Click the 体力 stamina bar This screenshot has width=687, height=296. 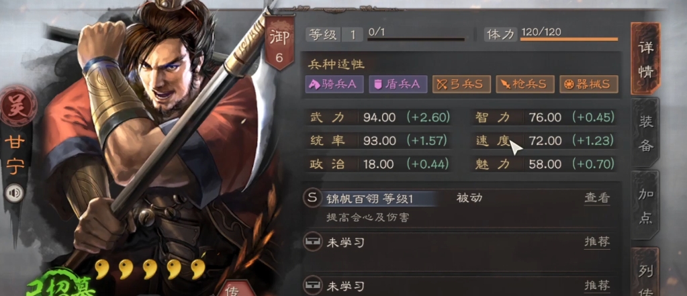tap(569, 39)
